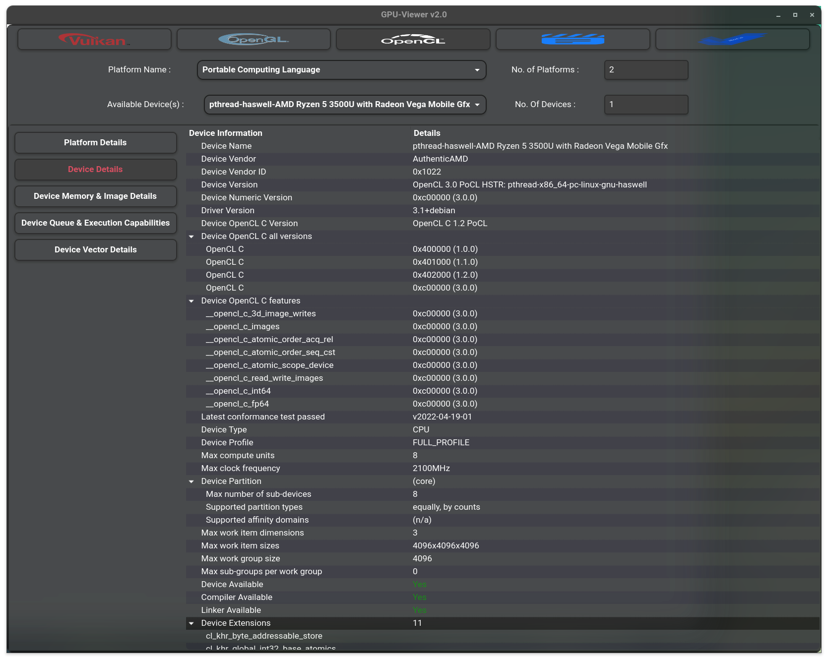The image size is (828, 661).
Task: Collapse the Device Extensions list
Action: click(191, 623)
